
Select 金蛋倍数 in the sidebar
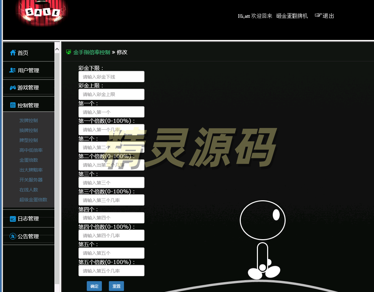29,160
